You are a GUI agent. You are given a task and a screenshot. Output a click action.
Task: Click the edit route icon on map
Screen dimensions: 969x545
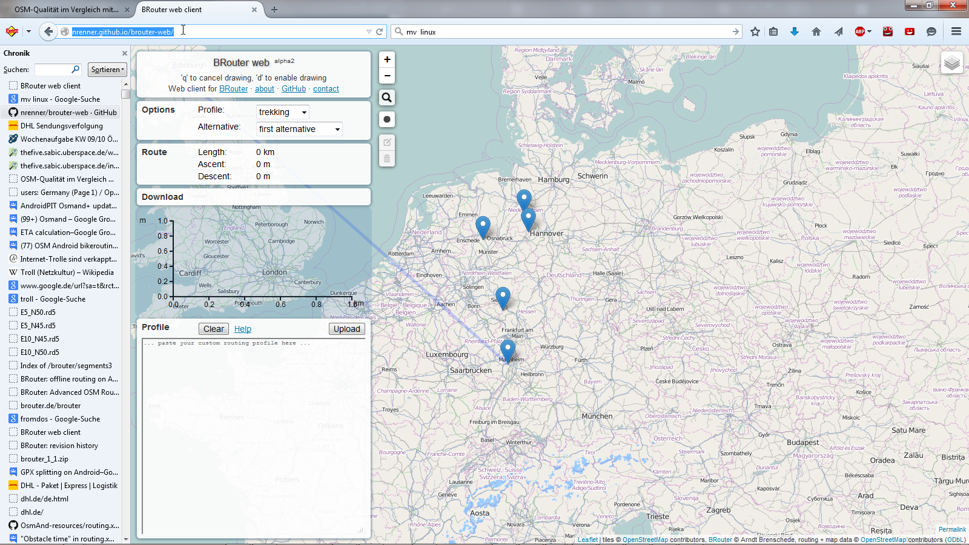pos(387,142)
